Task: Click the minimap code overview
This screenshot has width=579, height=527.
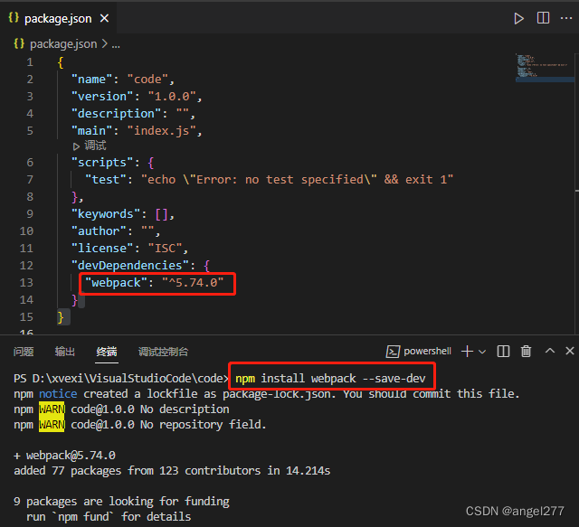Action: tap(543, 66)
